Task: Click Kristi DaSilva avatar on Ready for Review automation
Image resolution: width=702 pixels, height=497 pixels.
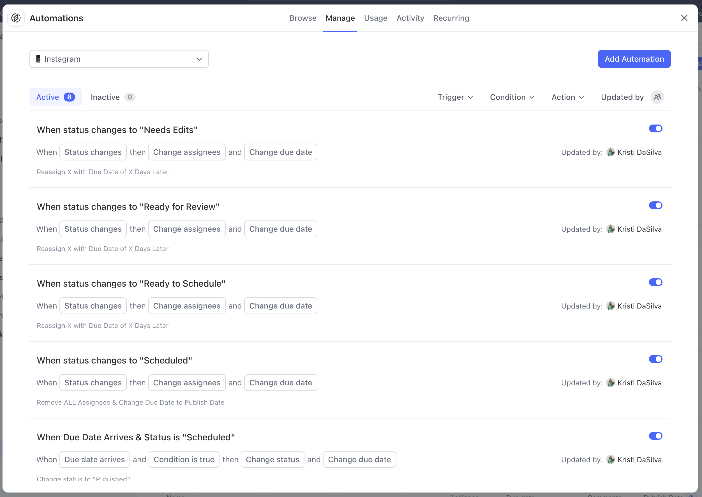Action: coord(610,229)
